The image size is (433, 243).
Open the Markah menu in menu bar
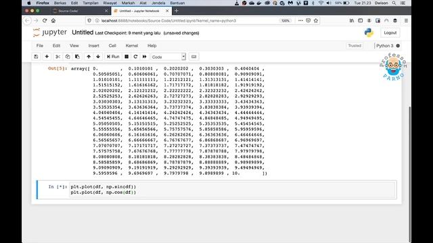pyautogui.click(x=128, y=3)
